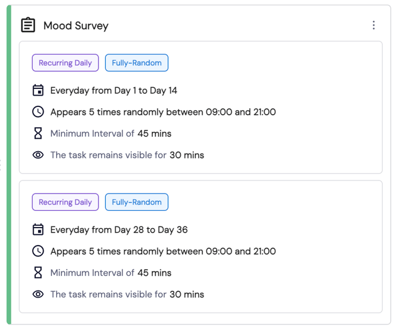Click the eye icon in the first schedule card

(38, 155)
